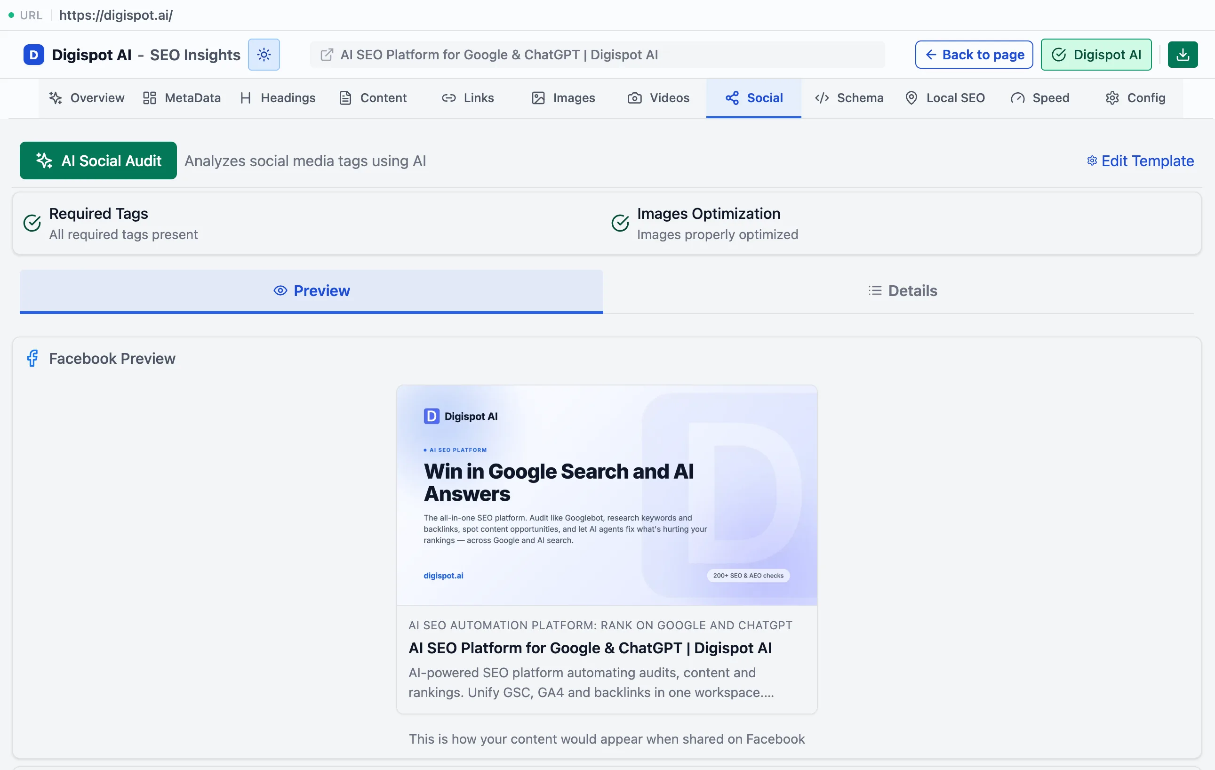Click the green download report icon button

1183,55
